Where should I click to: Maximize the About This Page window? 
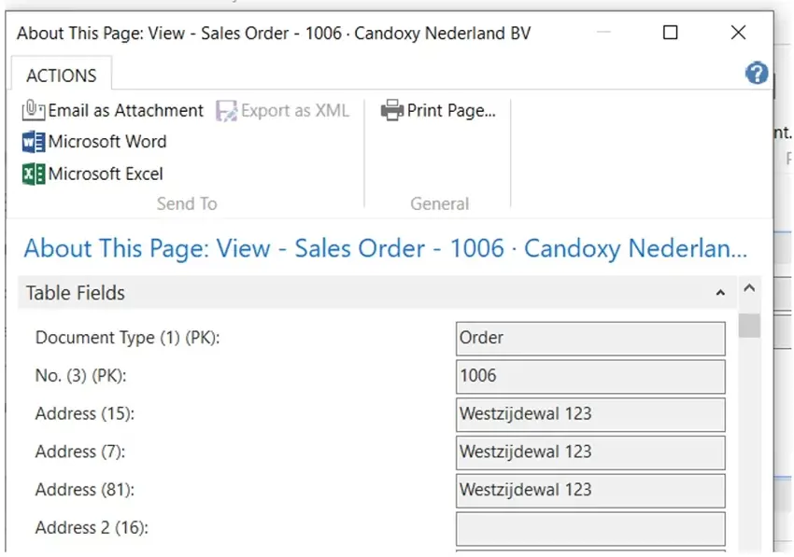tap(670, 33)
